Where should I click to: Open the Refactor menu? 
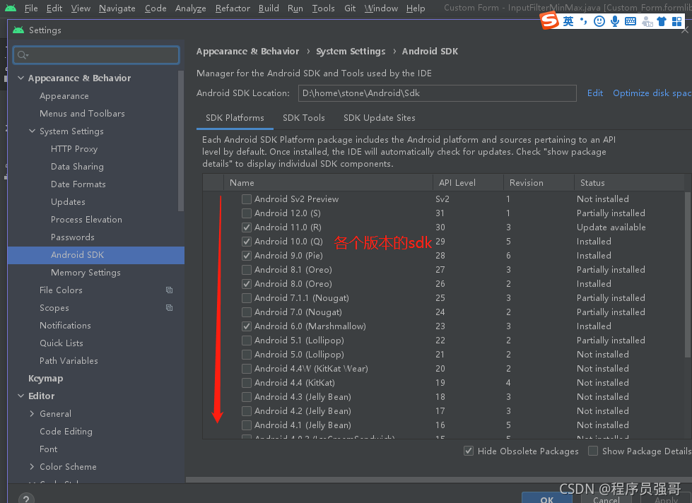[233, 8]
